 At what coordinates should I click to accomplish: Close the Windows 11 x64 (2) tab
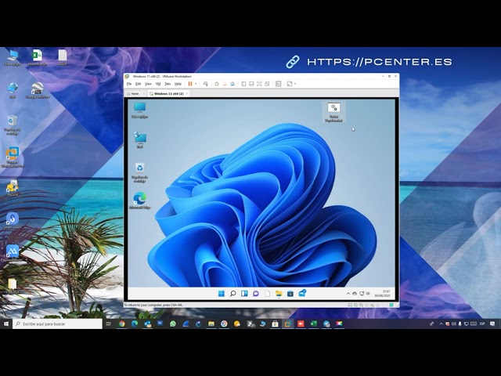187,94
